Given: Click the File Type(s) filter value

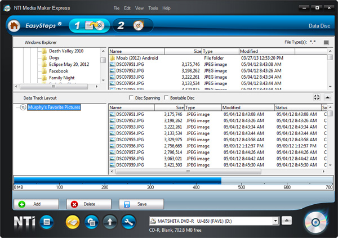Looking at the screenshot, I should tap(313, 42).
